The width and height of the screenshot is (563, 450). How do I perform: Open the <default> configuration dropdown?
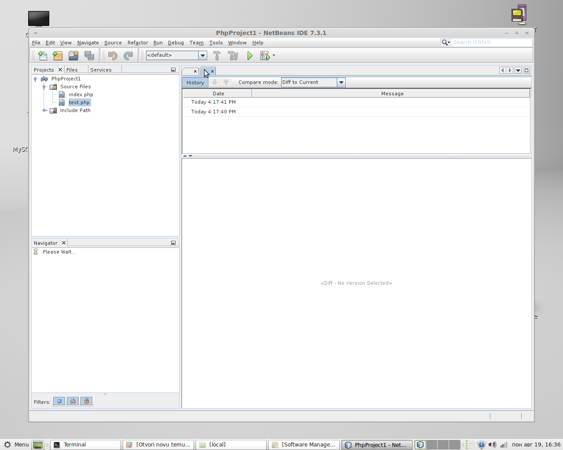(x=203, y=55)
